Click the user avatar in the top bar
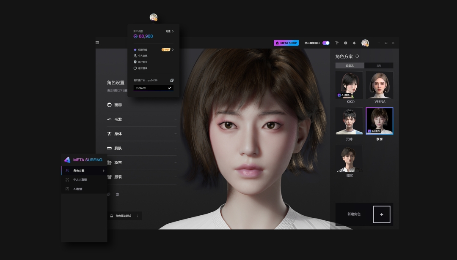Viewport: 457px width, 260px height. click(365, 43)
